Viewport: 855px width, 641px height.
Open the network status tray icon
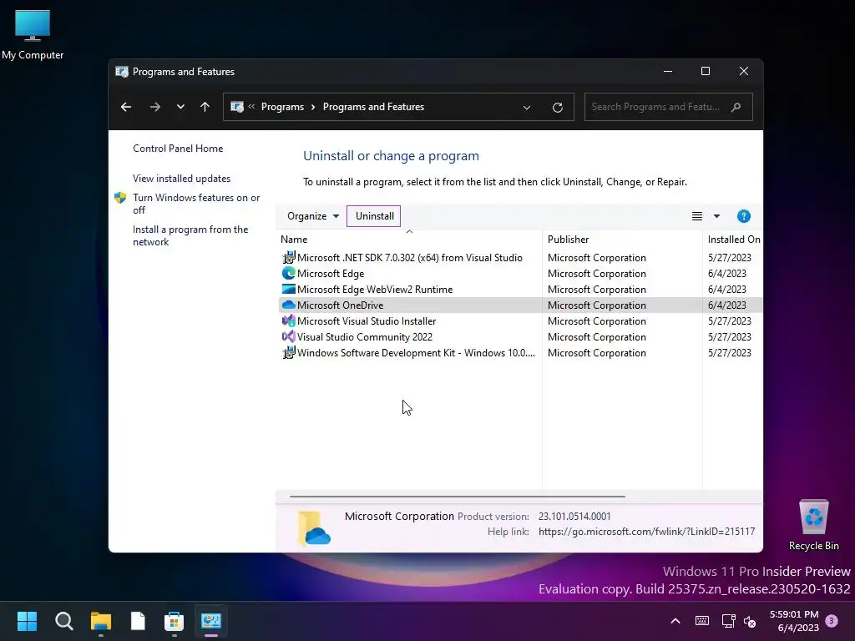pyautogui.click(x=728, y=621)
